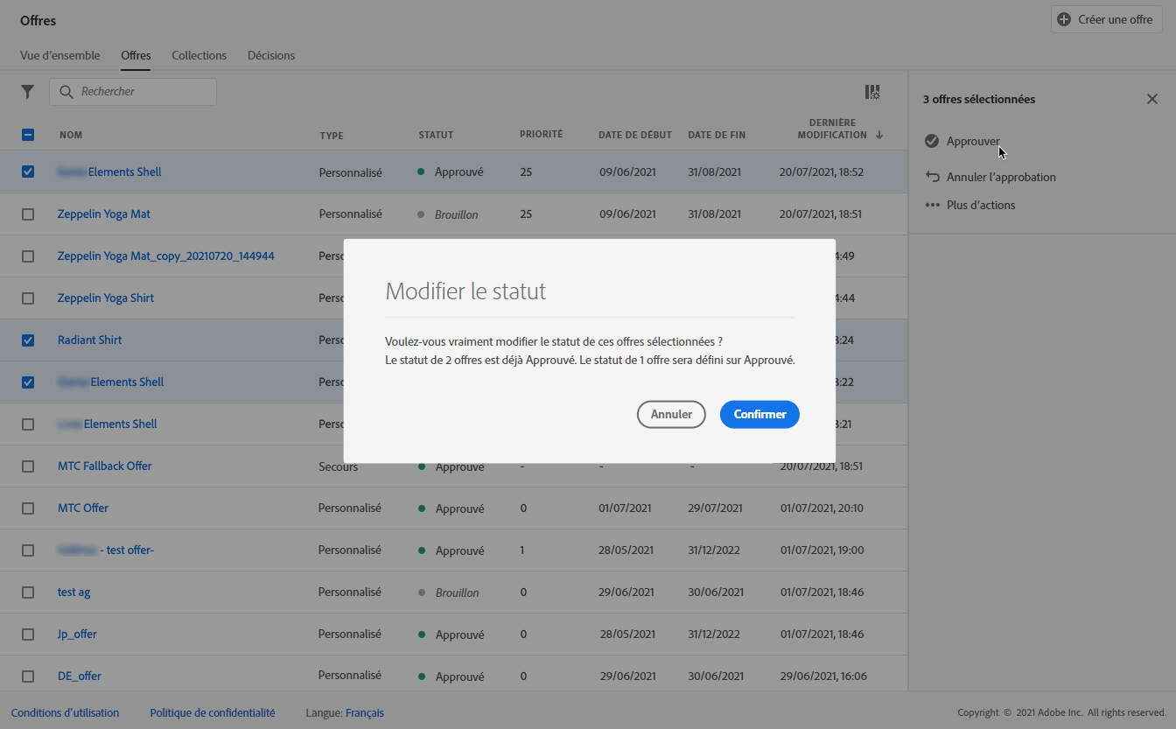Image resolution: width=1176 pixels, height=729 pixels.
Task: Open the Radiant Shirt offer
Action: (x=90, y=340)
